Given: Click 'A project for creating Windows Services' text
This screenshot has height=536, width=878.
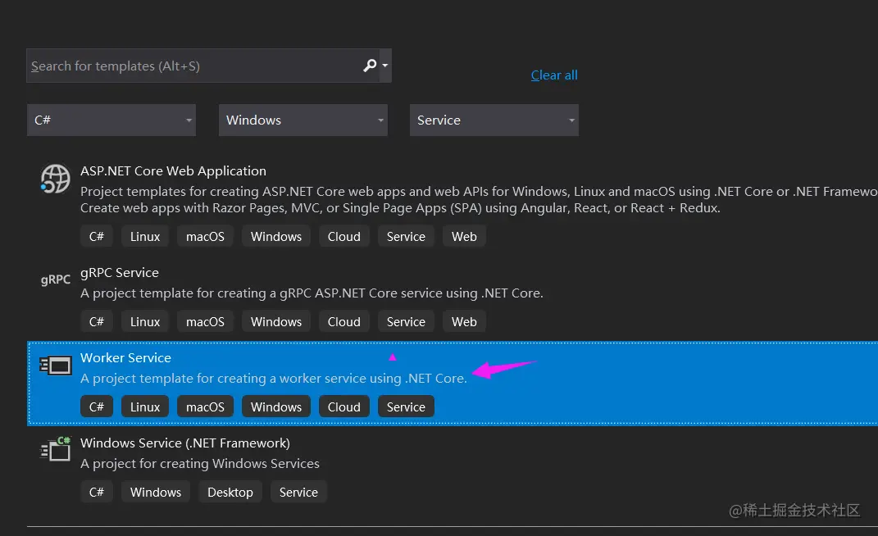Looking at the screenshot, I should 199,463.
